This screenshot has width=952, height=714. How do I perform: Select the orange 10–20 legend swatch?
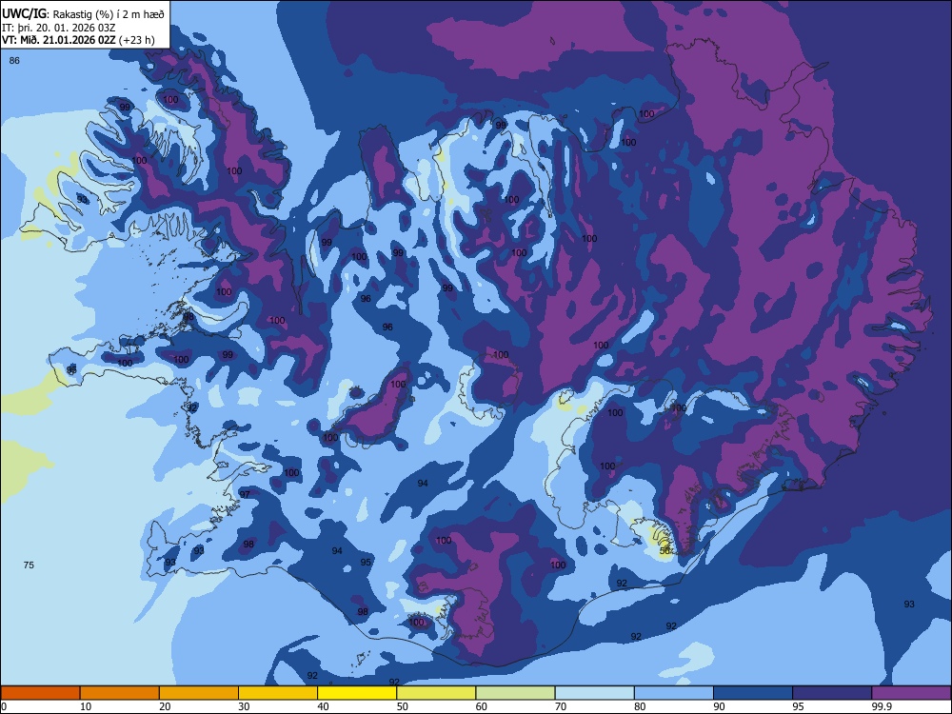point(120,693)
